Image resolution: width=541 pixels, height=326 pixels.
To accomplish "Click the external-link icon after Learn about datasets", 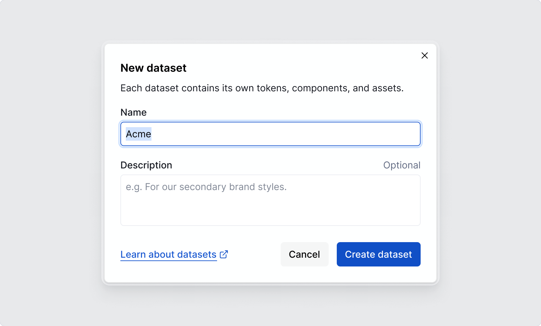I will [x=224, y=254].
